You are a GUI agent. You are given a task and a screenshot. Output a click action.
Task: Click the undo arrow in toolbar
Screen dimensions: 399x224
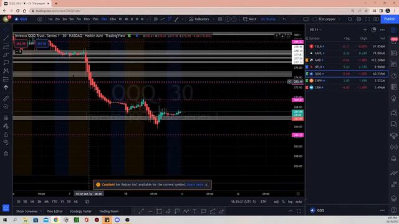[x=284, y=19]
